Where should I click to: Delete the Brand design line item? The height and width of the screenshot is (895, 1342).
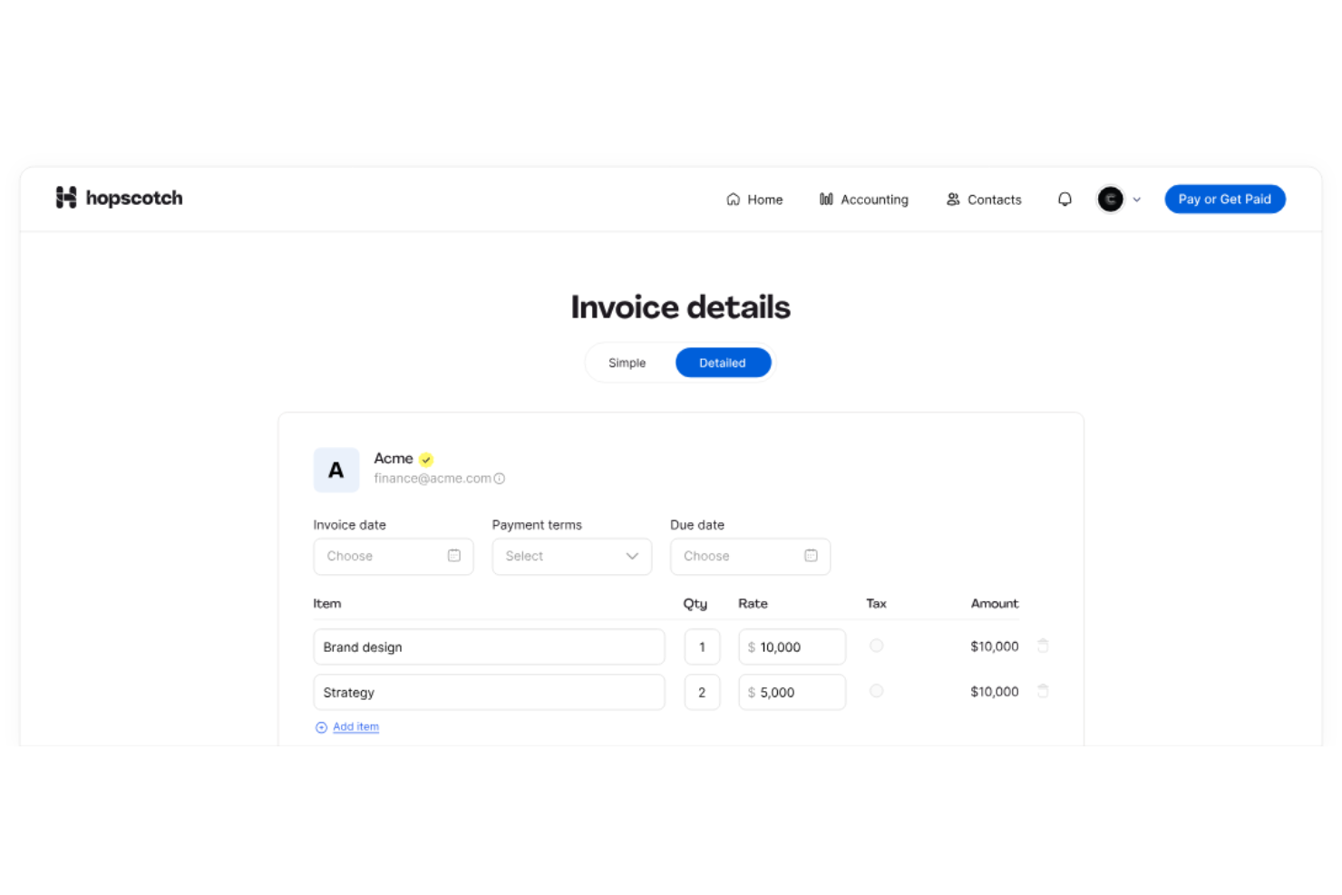pyautogui.click(x=1043, y=647)
